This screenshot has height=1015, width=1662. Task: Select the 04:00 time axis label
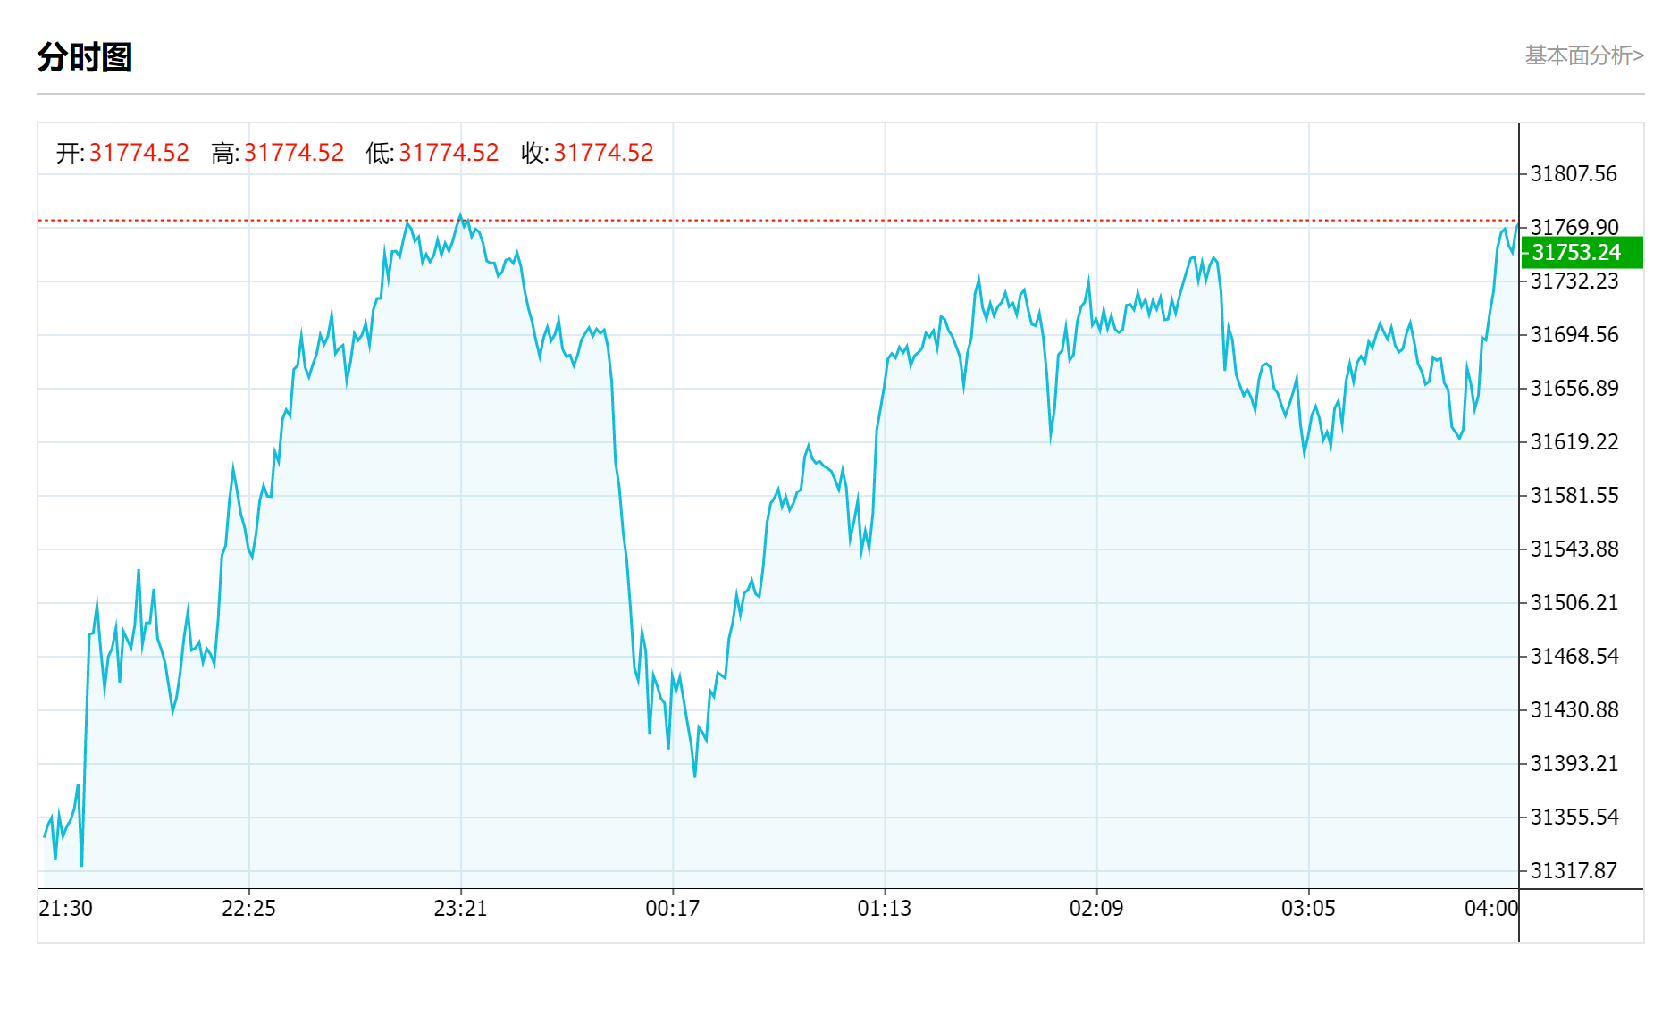click(1490, 909)
